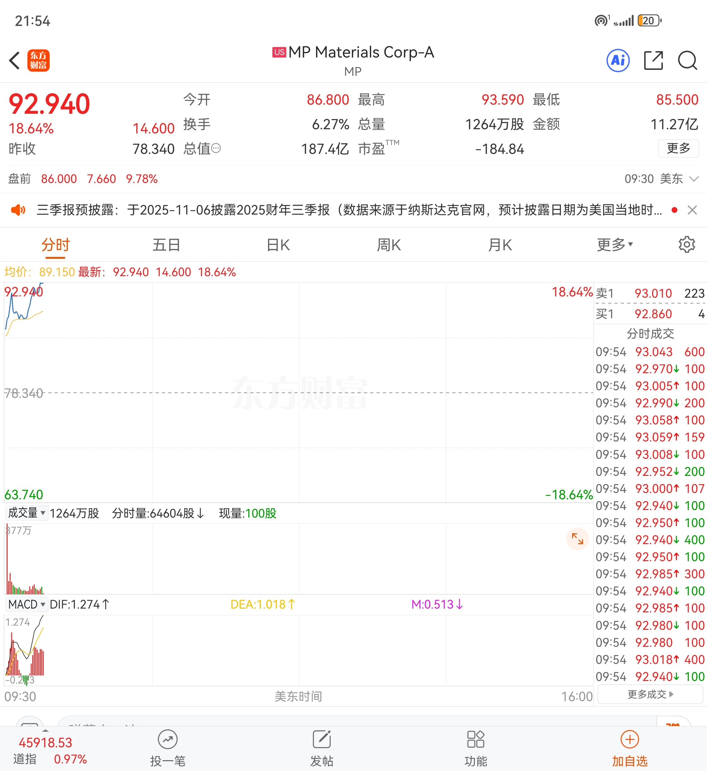
Task: Tap the share export icon
Action: [653, 60]
